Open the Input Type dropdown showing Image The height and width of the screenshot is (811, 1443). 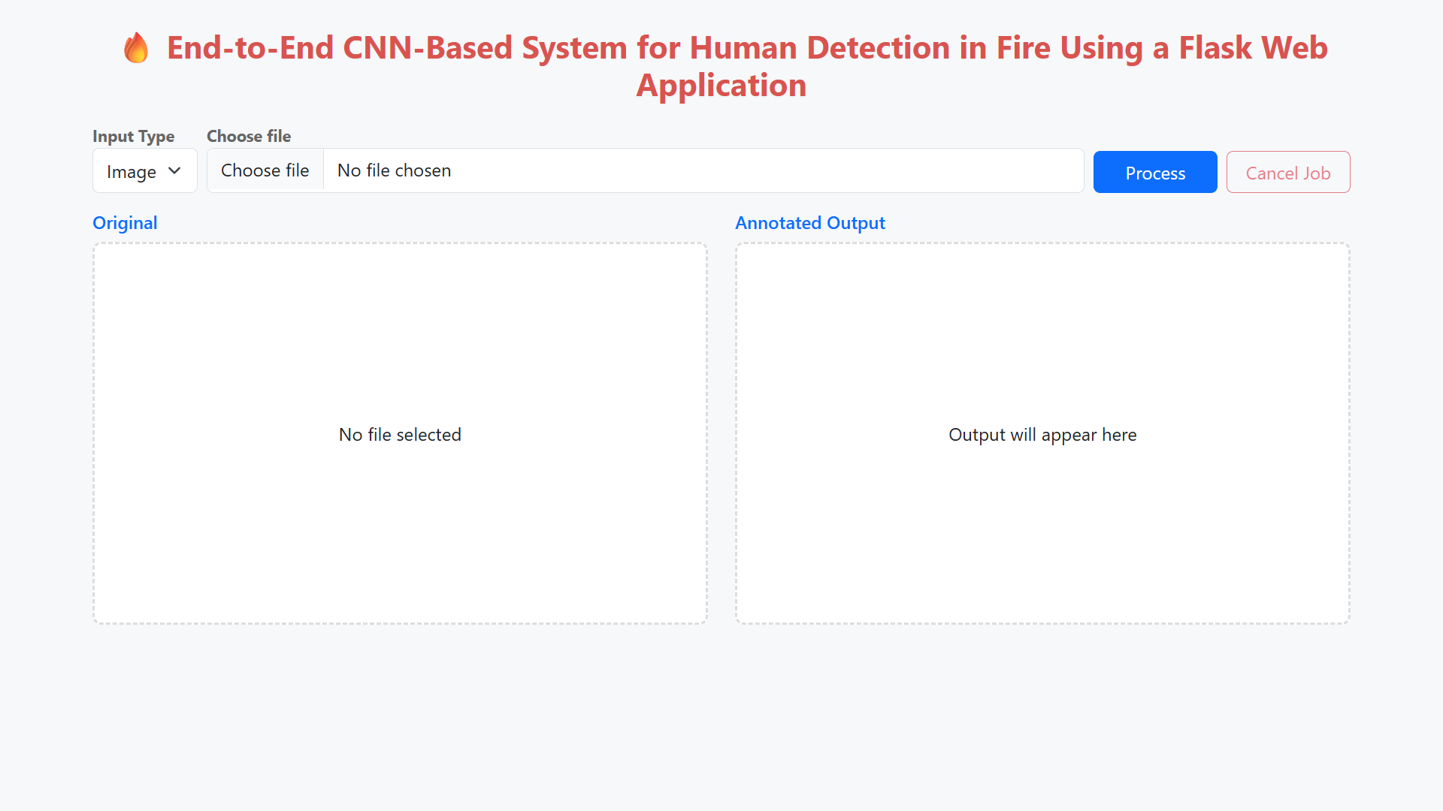(x=144, y=171)
